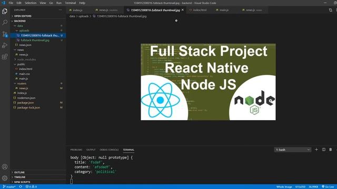The image size is (337, 189).
Task: Open errors and warnings count in status bar
Action: (x=31, y=187)
